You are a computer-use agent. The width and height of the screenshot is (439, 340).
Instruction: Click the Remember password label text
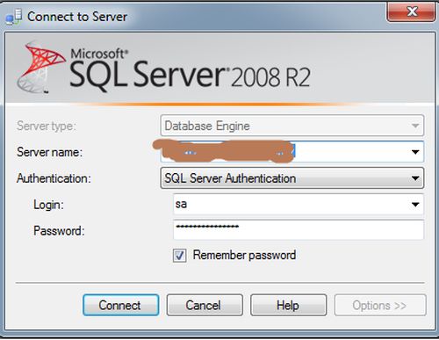click(x=244, y=255)
